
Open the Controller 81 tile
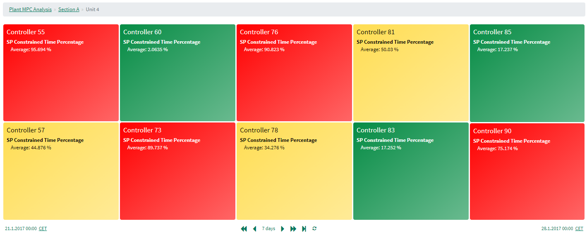[x=411, y=73]
